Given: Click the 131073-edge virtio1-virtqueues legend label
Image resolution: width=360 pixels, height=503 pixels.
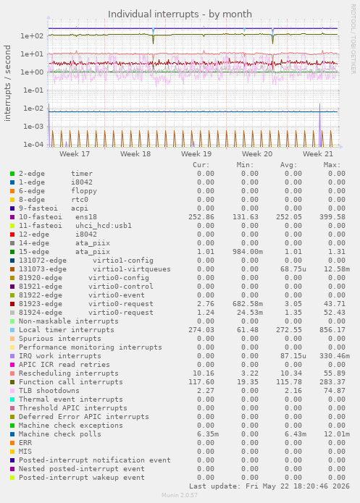Looking at the screenshot, I should (x=95, y=269).
